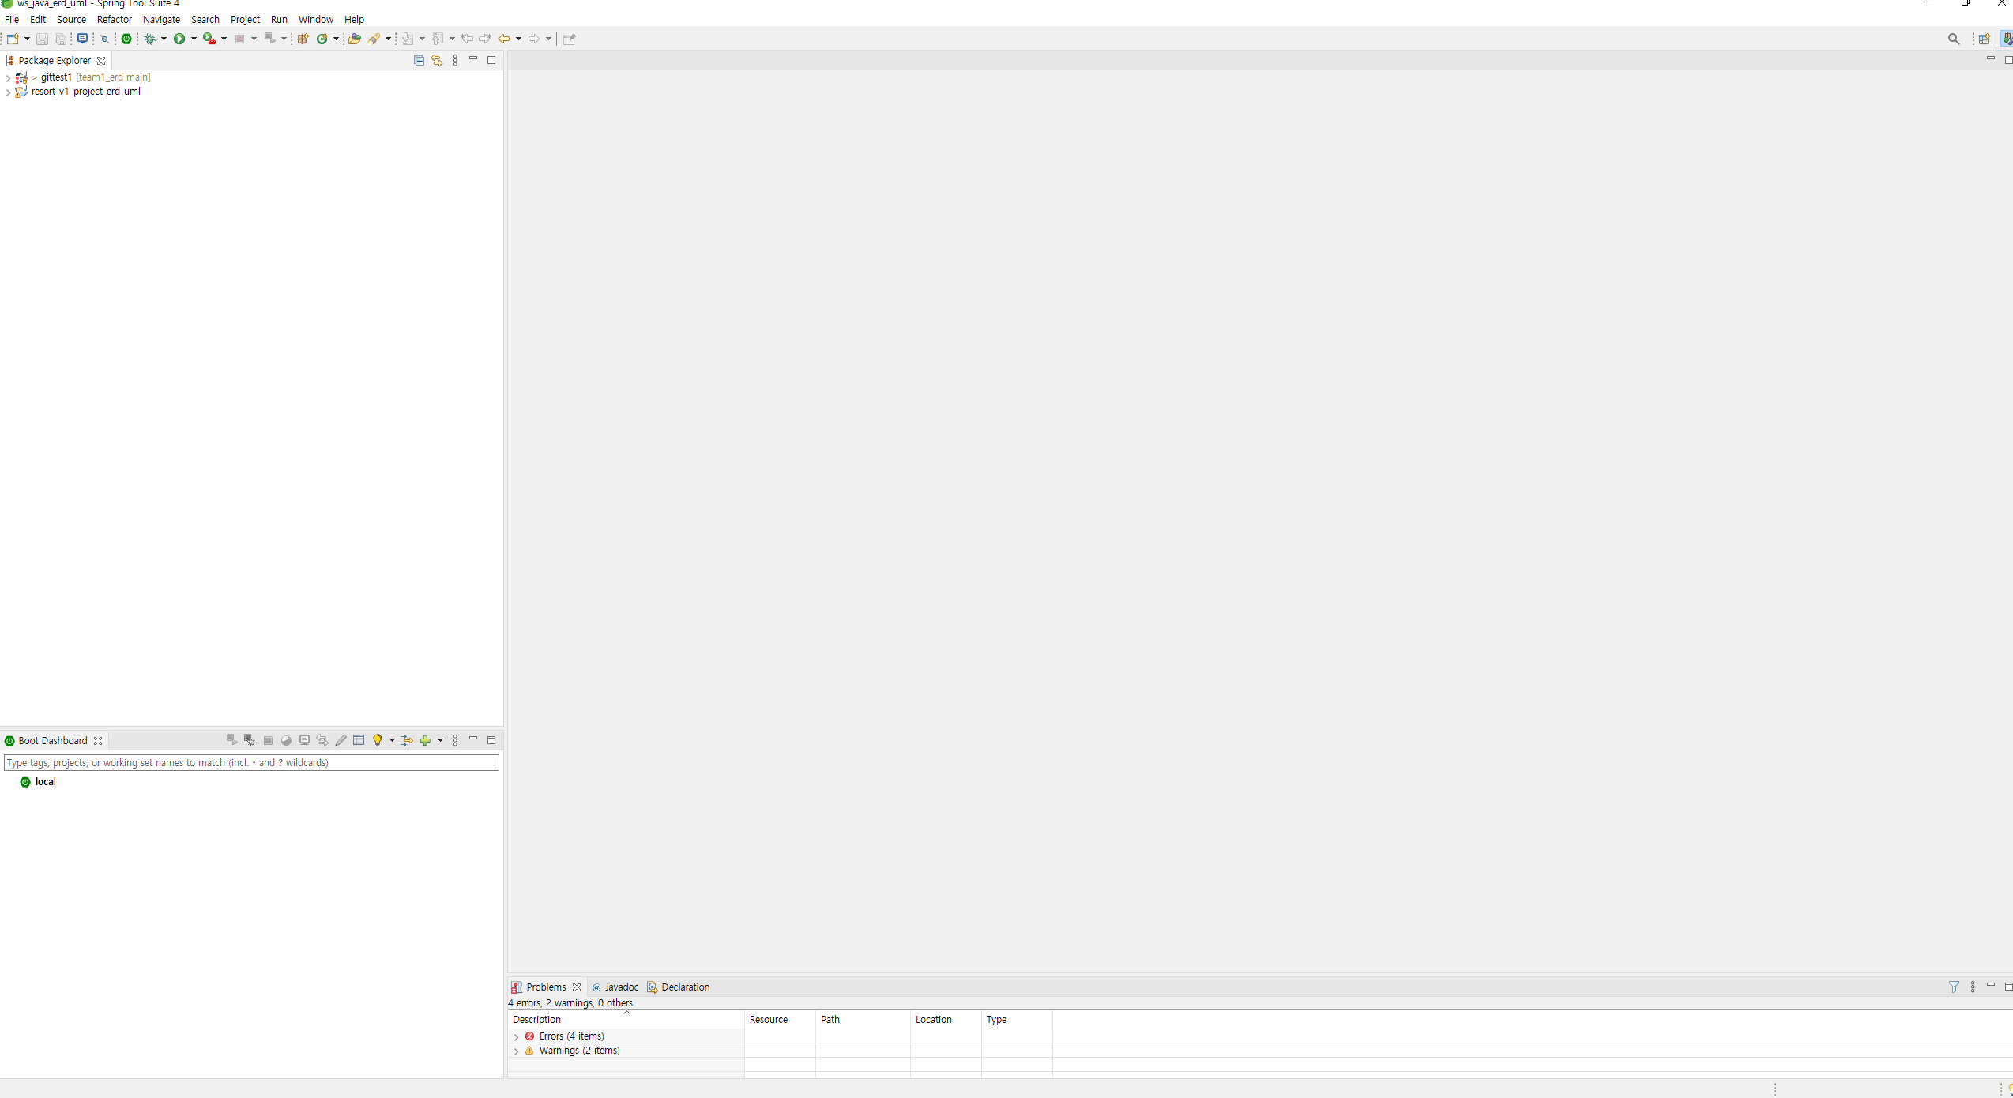This screenshot has width=2013, height=1098.
Task: Click the lightbulb icon in Boot Dashboard
Action: click(378, 740)
